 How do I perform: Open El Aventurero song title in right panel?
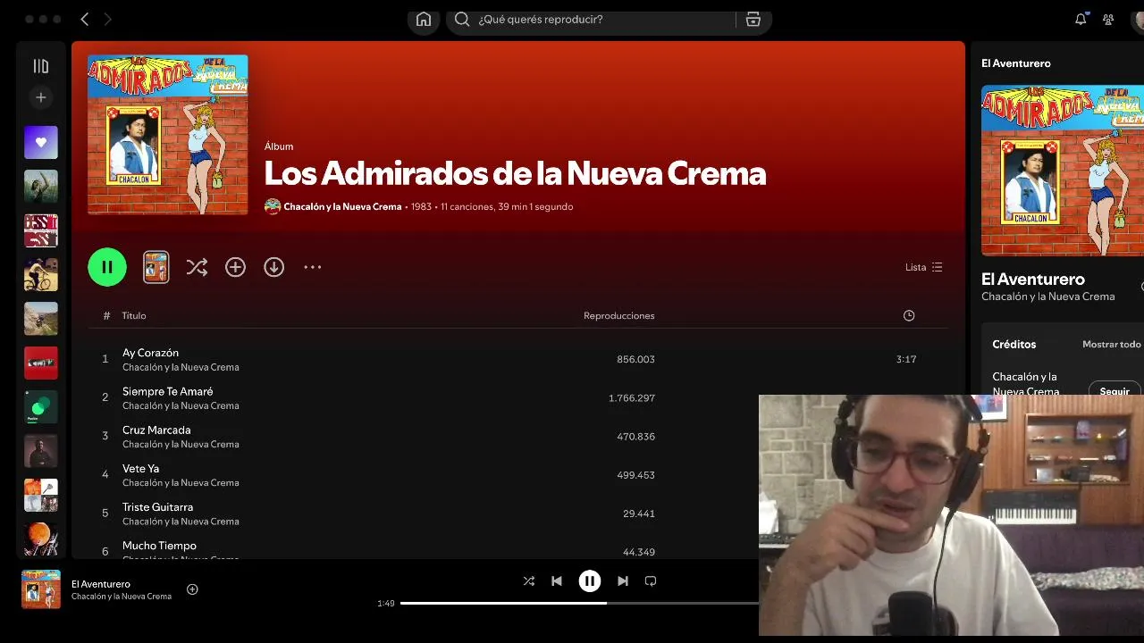1033,279
